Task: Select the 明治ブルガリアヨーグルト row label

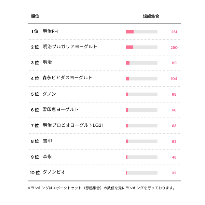Action: (70, 47)
